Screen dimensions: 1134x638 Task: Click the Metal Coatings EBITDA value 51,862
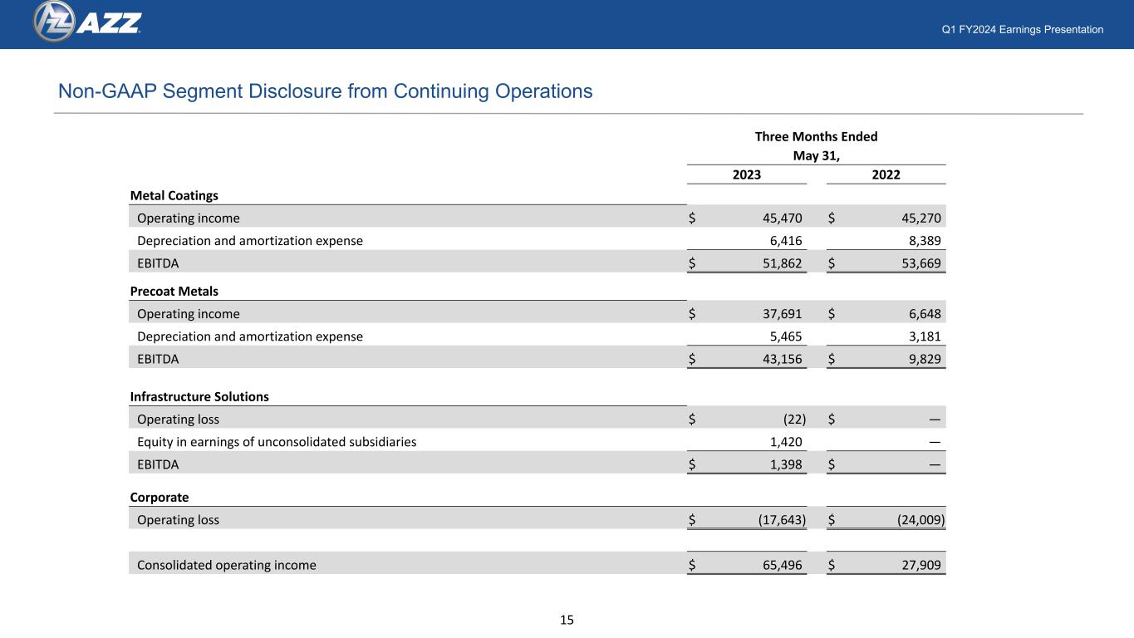click(782, 263)
